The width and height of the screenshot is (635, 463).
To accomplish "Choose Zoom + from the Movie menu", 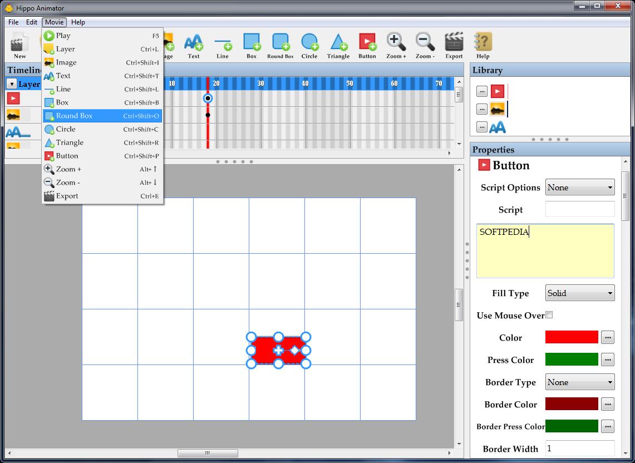I will pyautogui.click(x=102, y=169).
